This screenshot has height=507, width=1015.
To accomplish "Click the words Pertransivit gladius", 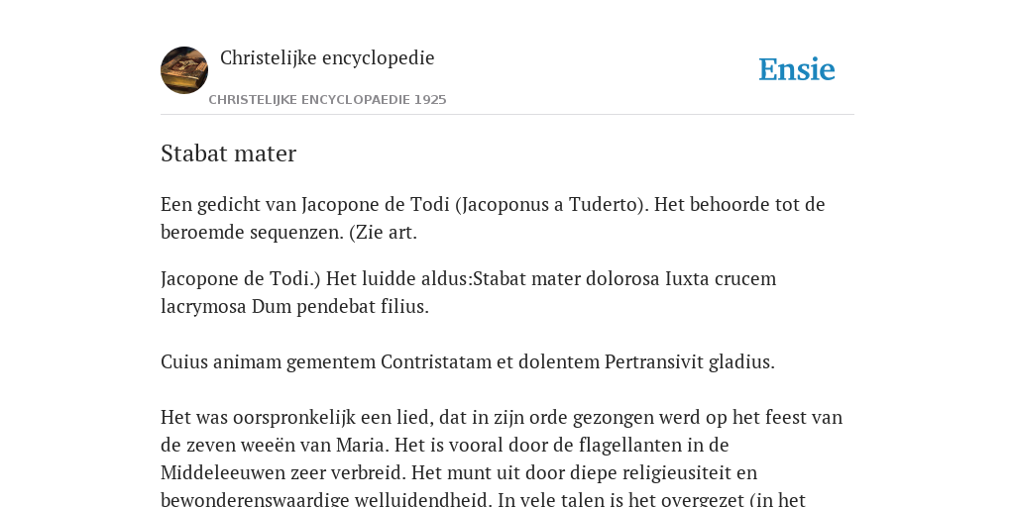I will 690,362.
